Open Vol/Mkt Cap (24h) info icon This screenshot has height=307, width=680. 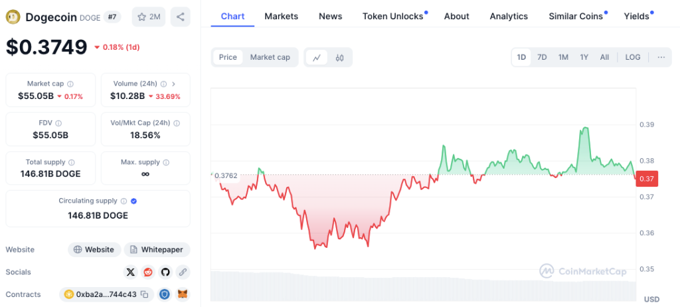177,123
